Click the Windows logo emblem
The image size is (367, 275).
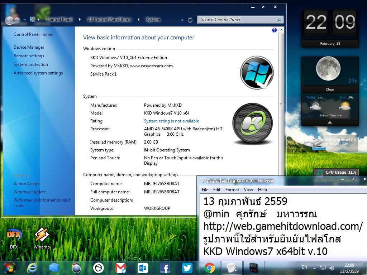pos(257,72)
